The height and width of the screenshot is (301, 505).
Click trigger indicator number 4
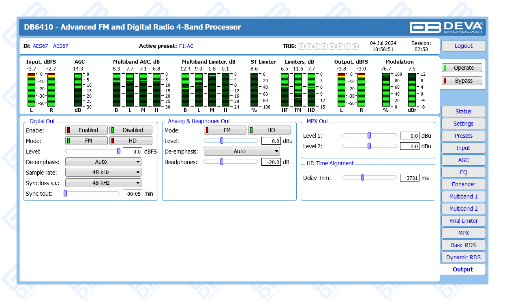(324, 47)
